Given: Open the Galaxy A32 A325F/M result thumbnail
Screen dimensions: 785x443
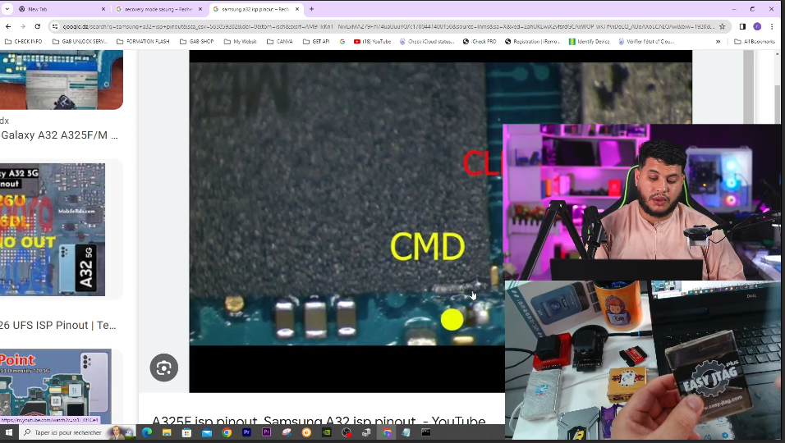Looking at the screenshot, I should [x=61, y=80].
